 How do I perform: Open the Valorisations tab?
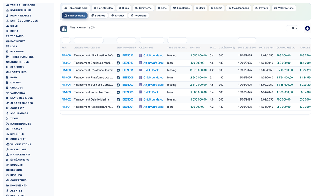284,8
